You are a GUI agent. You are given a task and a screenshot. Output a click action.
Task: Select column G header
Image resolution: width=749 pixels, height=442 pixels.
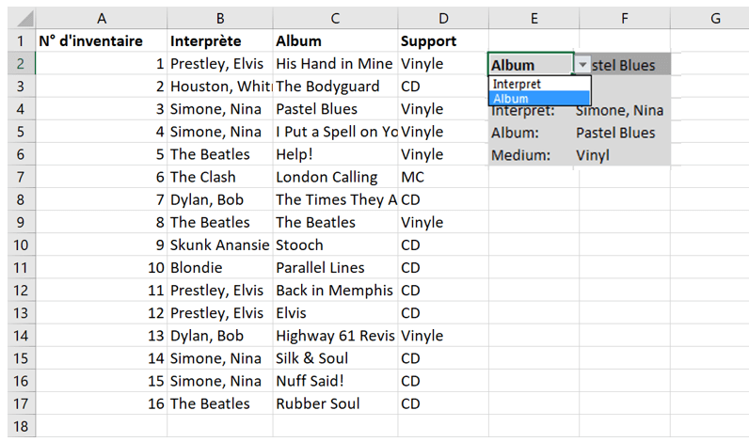point(715,18)
